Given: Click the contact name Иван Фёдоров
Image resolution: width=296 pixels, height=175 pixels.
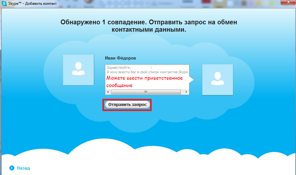Looking at the screenshot, I should [x=120, y=58].
